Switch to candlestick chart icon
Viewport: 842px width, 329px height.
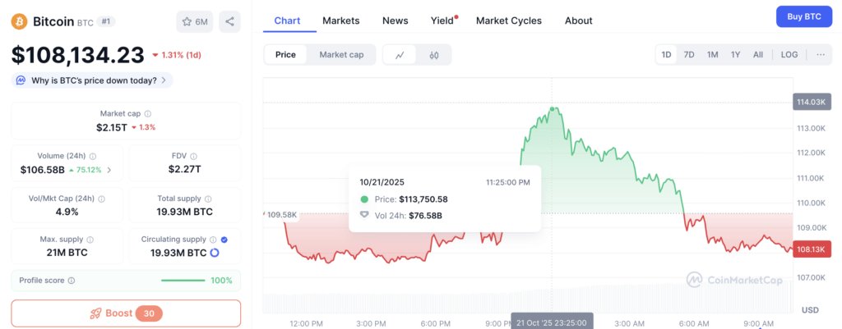coord(434,55)
